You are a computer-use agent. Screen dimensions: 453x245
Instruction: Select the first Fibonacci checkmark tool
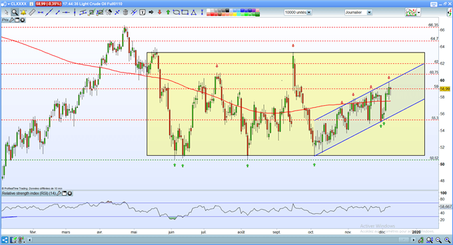pos(91,13)
